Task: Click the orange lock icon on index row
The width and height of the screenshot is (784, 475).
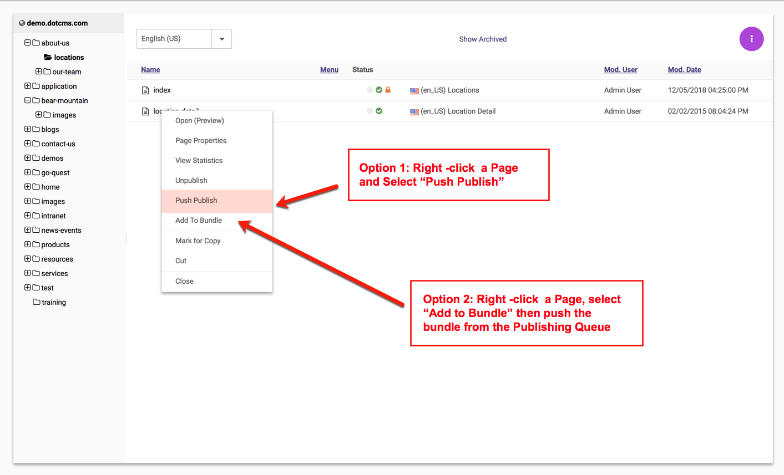Action: [388, 90]
